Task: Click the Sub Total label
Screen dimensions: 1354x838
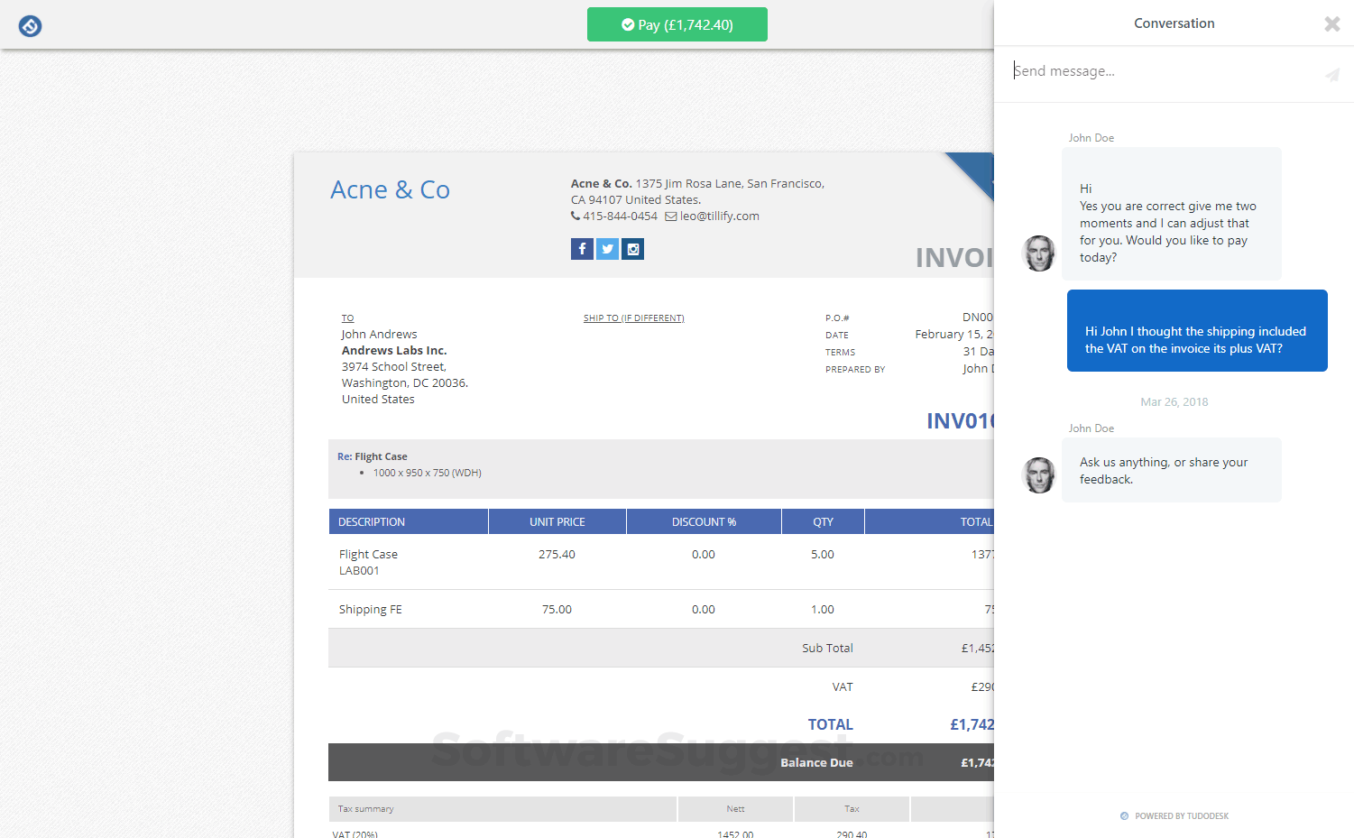Action: pyautogui.click(x=827, y=649)
